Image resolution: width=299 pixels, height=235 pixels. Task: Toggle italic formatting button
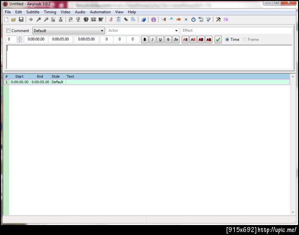point(152,39)
